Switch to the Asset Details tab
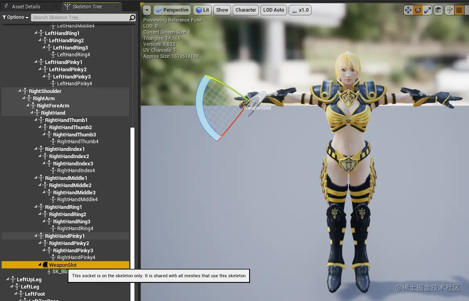The height and width of the screenshot is (301, 469). [x=26, y=6]
